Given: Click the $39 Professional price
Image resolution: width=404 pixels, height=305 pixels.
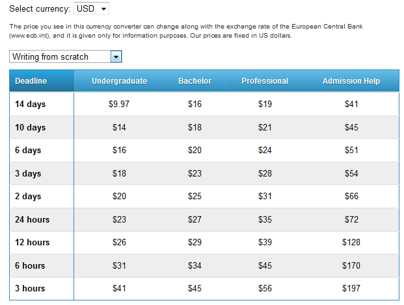Looking at the screenshot, I should tap(265, 242).
